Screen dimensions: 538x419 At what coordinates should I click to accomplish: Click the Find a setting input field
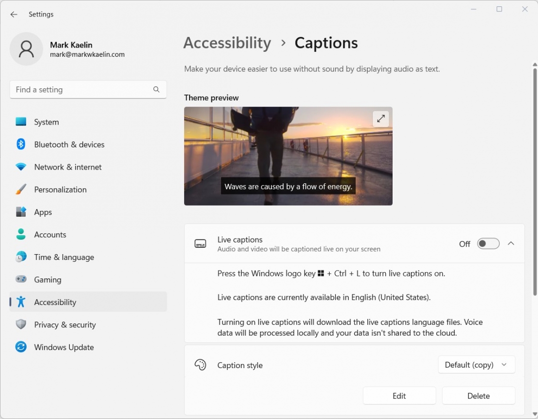(x=73, y=89)
